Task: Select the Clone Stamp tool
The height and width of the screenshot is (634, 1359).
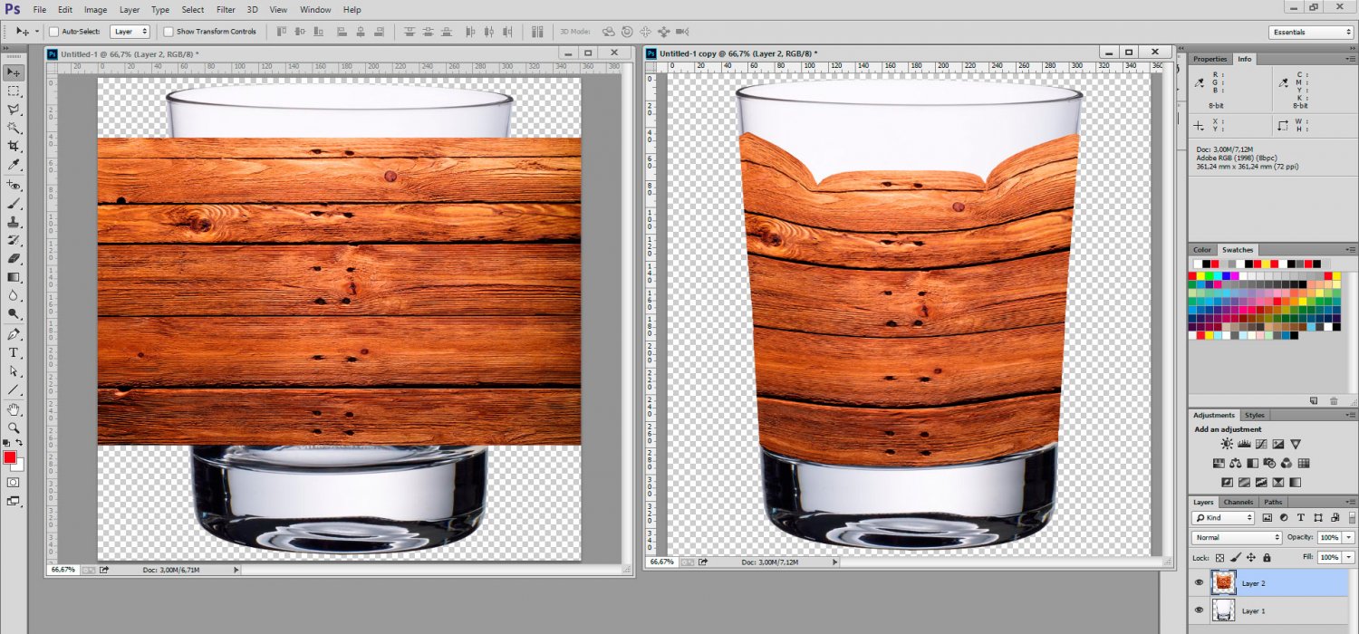Action: 14,221
